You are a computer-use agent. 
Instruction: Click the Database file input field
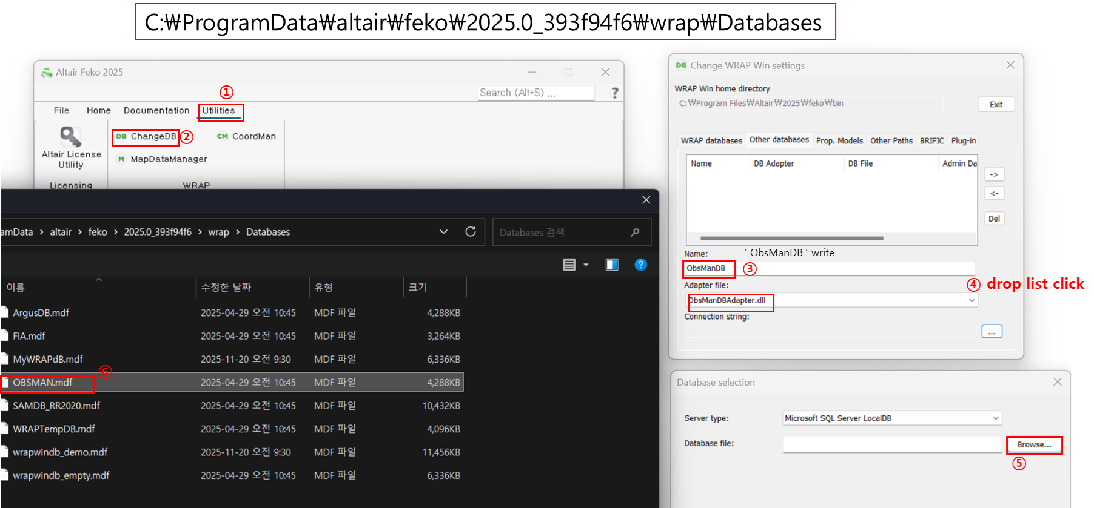[x=892, y=444]
